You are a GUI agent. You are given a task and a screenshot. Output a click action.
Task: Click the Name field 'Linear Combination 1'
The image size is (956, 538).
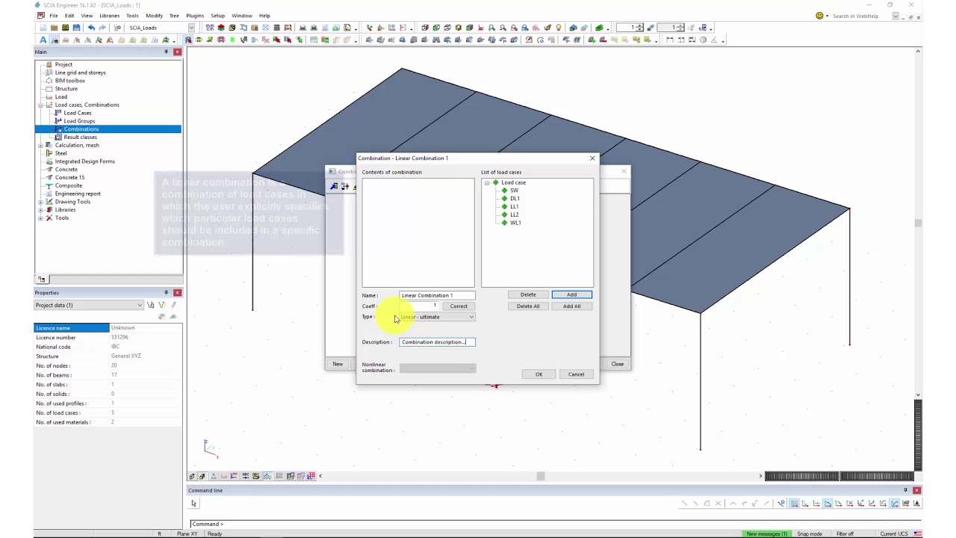[x=437, y=295]
